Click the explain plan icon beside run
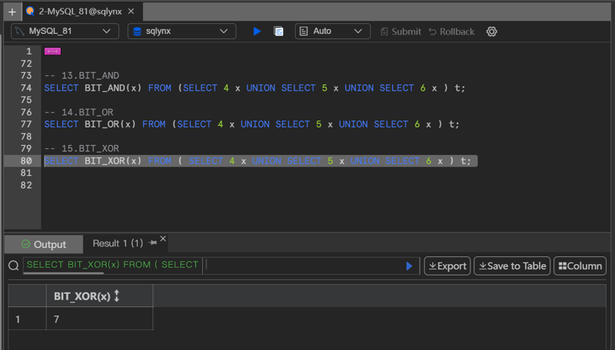The width and height of the screenshot is (615, 350). pos(278,31)
